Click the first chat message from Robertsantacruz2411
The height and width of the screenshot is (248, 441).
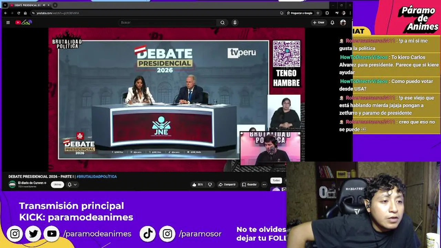[388, 44]
